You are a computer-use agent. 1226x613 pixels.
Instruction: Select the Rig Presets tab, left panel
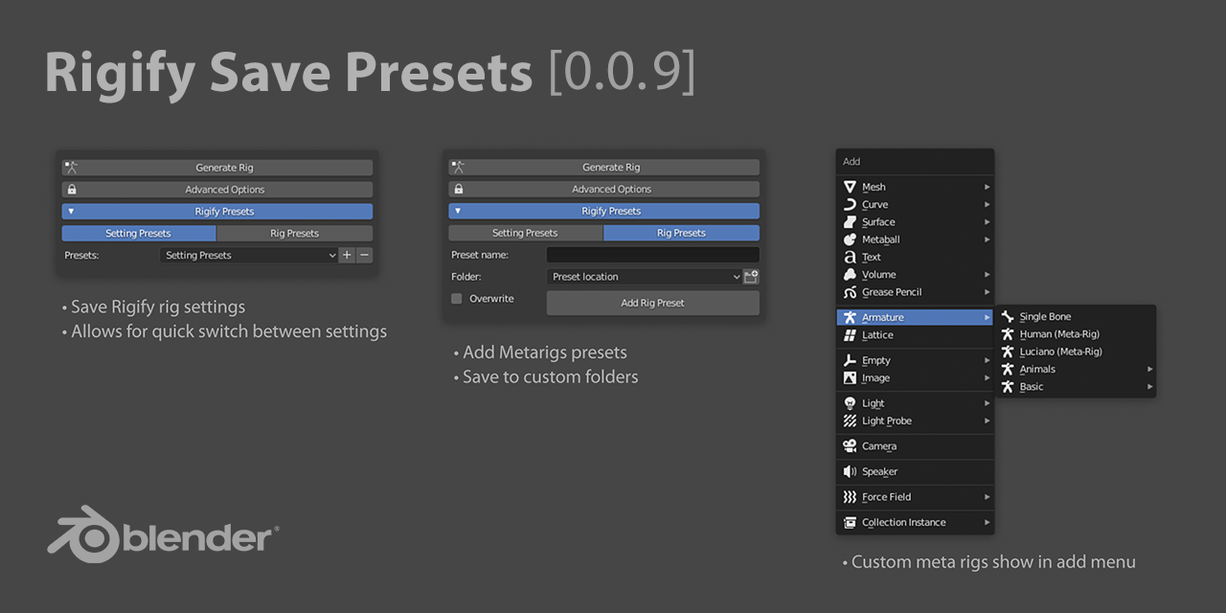[295, 234]
